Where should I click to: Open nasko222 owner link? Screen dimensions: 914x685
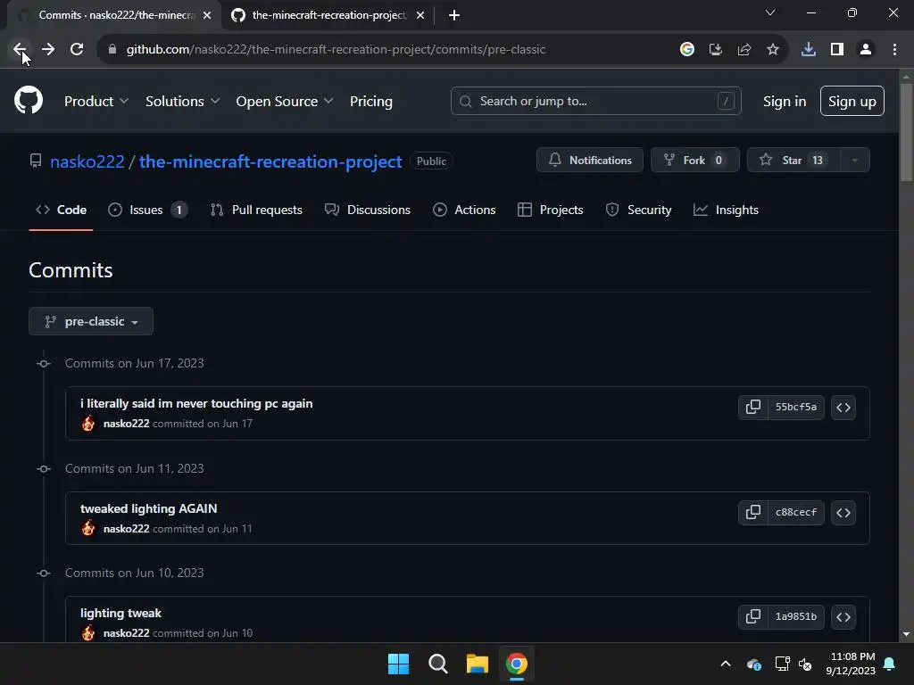coord(87,161)
